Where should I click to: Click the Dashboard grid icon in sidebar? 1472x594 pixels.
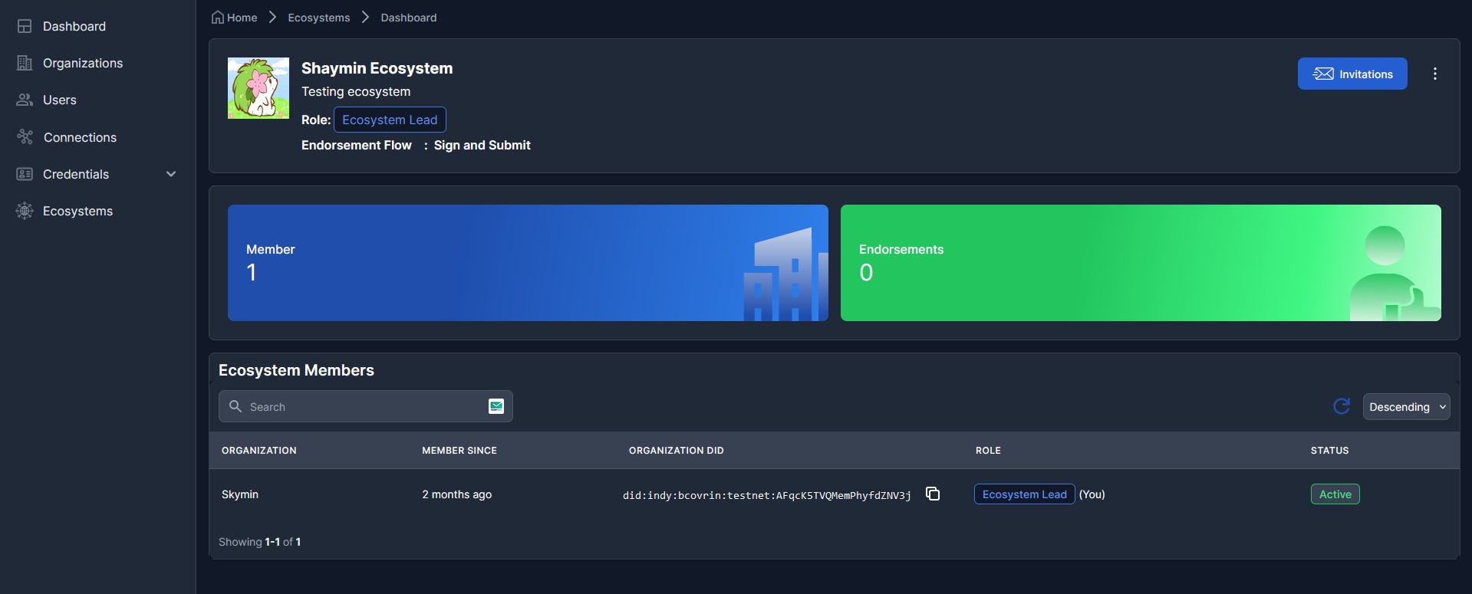(25, 26)
